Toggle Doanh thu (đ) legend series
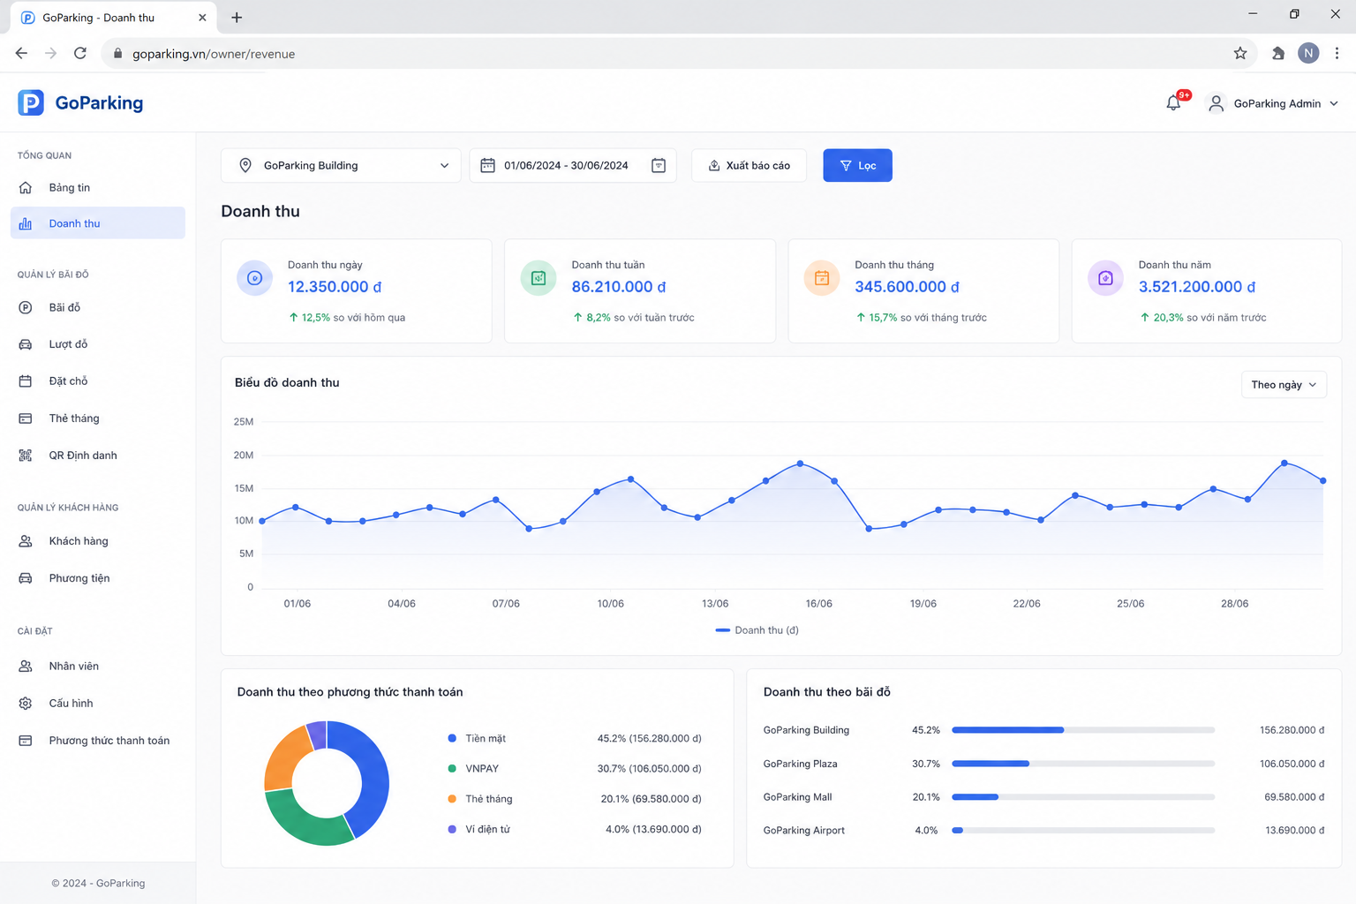Screen dimensions: 1356x904 point(757,630)
